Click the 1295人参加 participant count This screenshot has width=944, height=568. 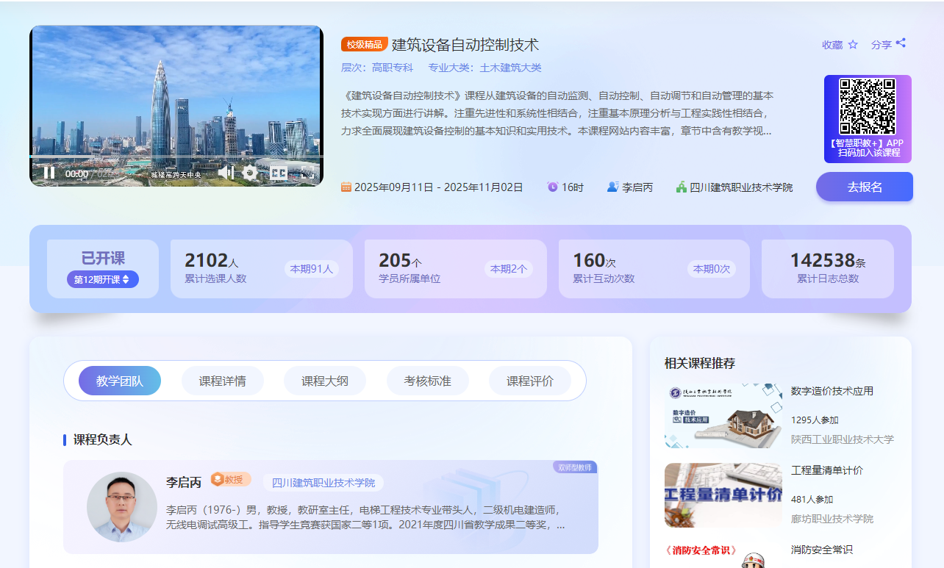pos(815,420)
